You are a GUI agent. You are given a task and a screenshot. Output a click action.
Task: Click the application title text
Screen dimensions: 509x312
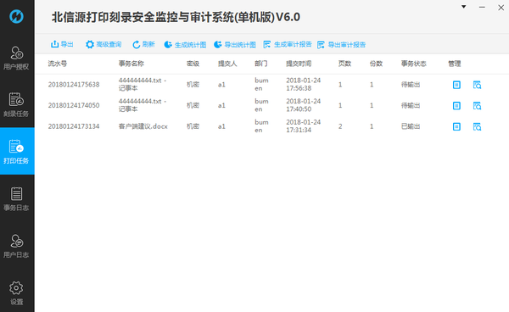(176, 17)
